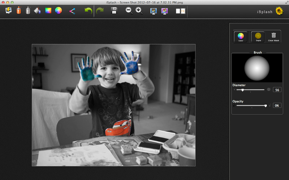Click the small brush size dot beside Diameter
Screen dimensions: 289x180
tap(234, 90)
